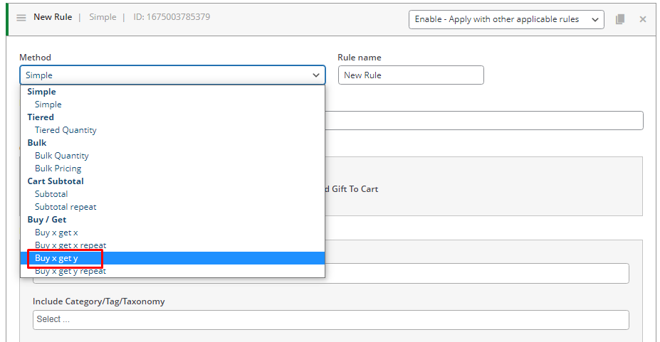This screenshot has width=660, height=342.
Task: Choose Buy x get y repeat
Action: click(x=70, y=271)
